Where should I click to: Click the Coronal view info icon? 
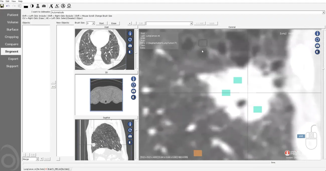coord(317,34)
